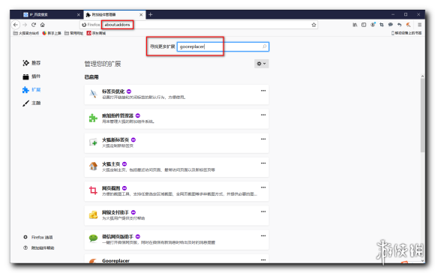The height and width of the screenshot is (273, 435).
Task: Open the more-options menu for 附加组件管理器
Action: click(x=263, y=115)
